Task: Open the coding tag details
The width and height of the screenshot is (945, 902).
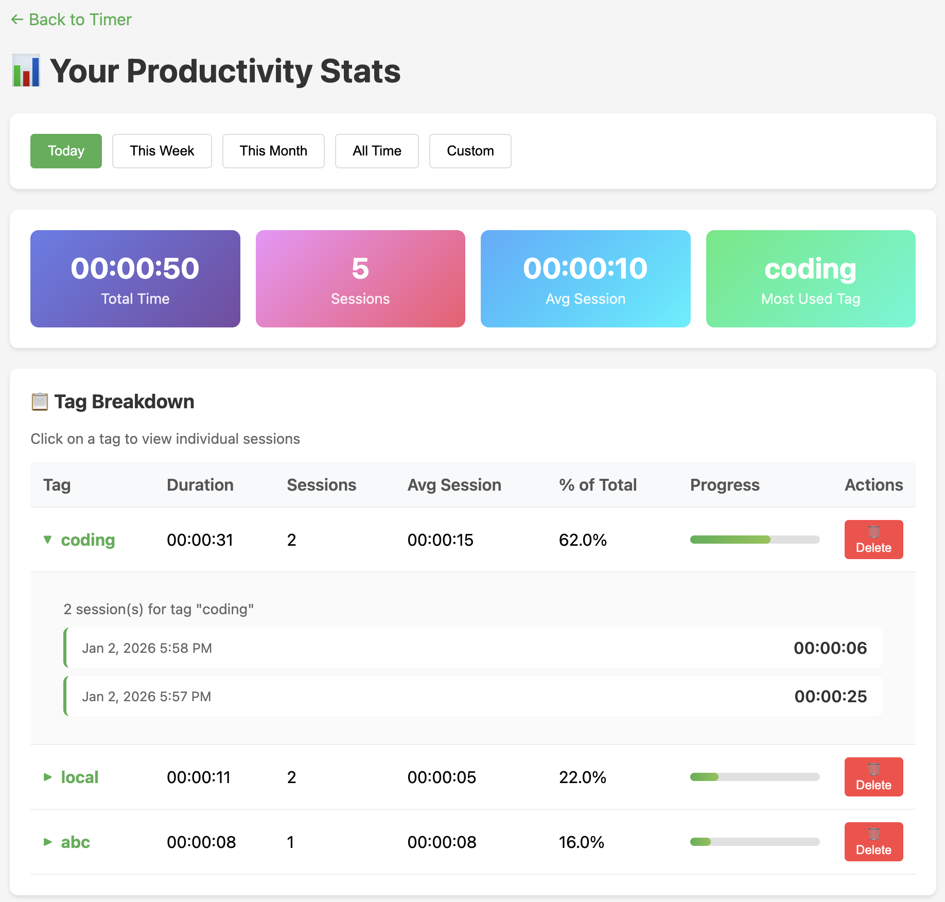Action: (88, 540)
